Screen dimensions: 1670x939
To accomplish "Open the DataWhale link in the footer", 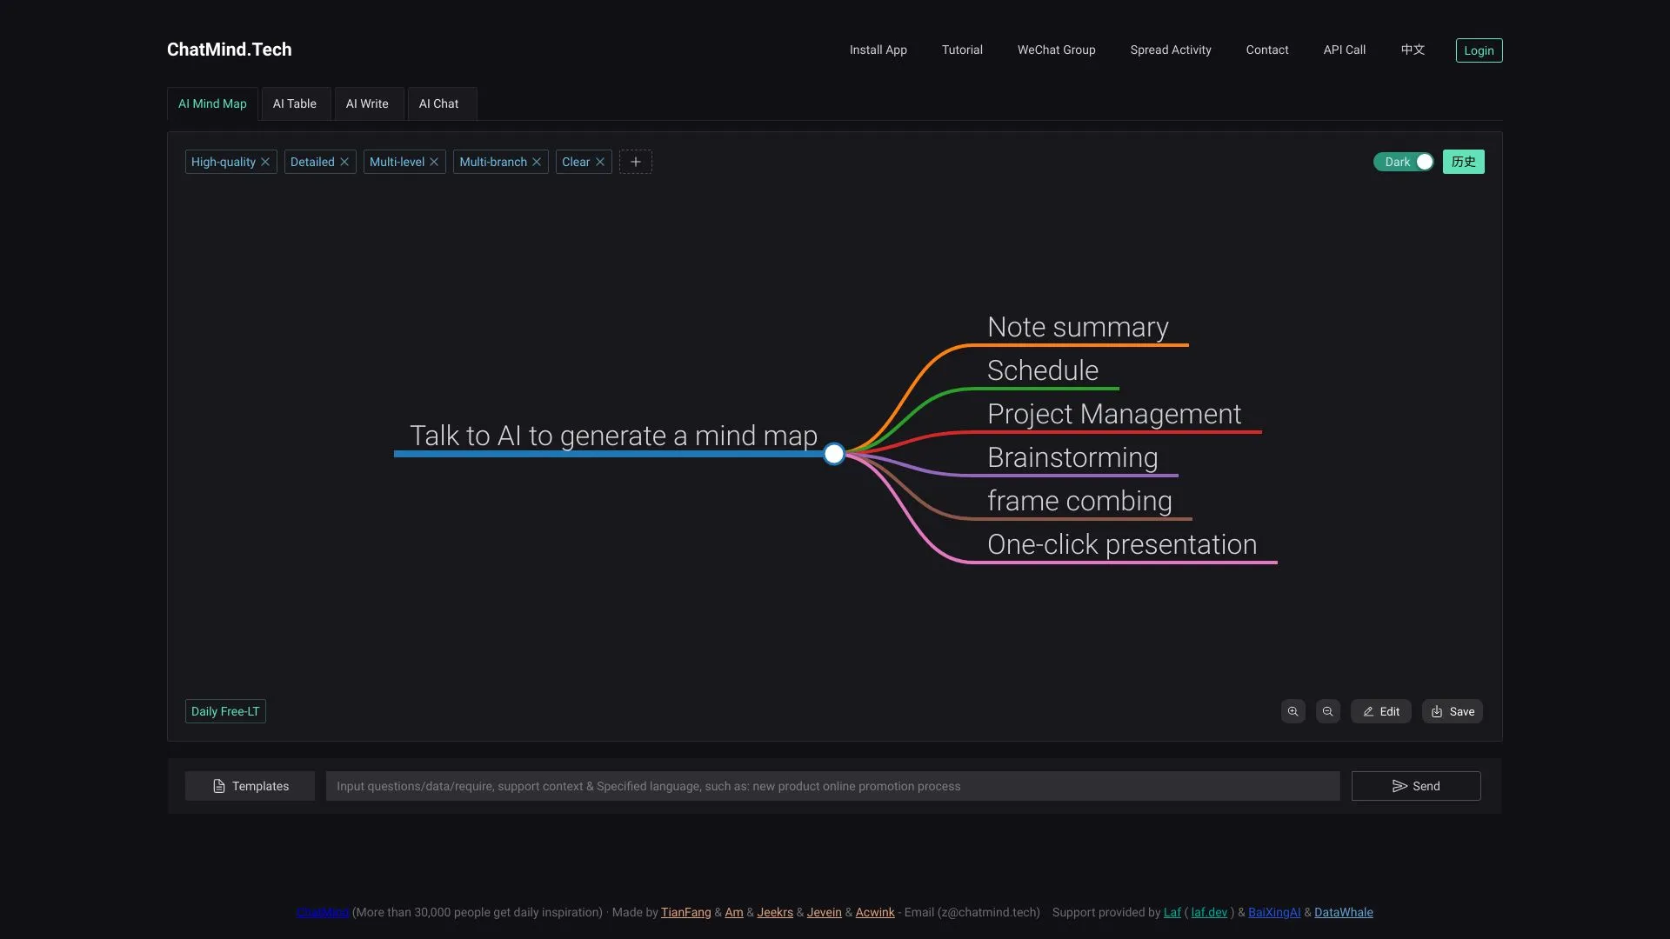I will coord(1344,912).
